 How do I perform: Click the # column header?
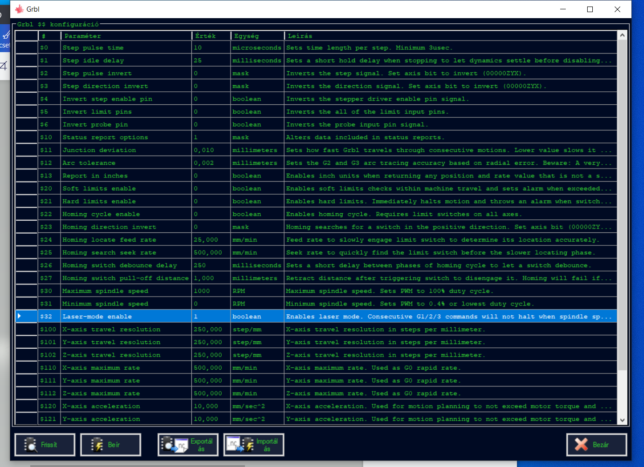(x=49, y=36)
